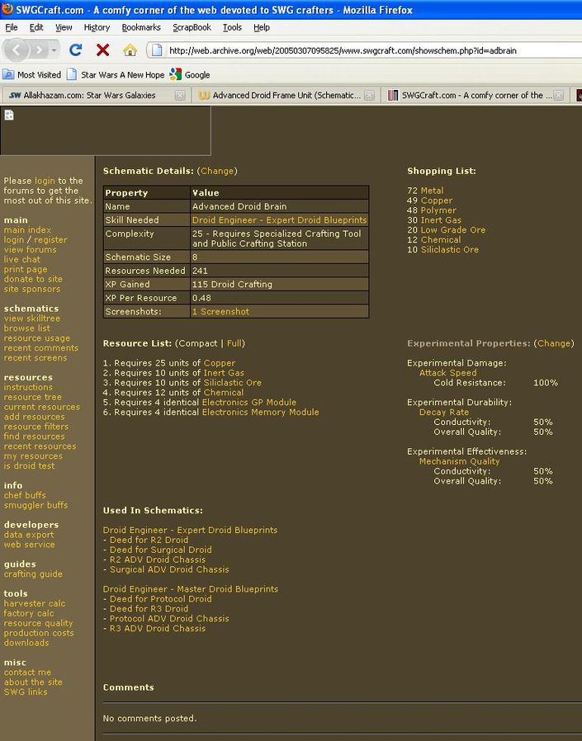Click the browser Back arrow button
This screenshot has height=741, width=582.
point(17,50)
